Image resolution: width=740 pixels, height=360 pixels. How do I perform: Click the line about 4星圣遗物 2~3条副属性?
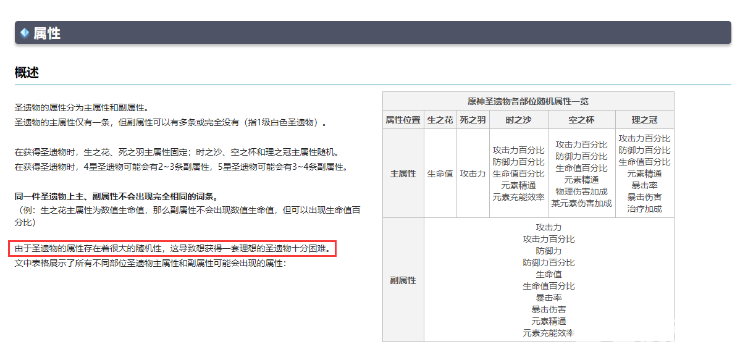[x=181, y=167]
